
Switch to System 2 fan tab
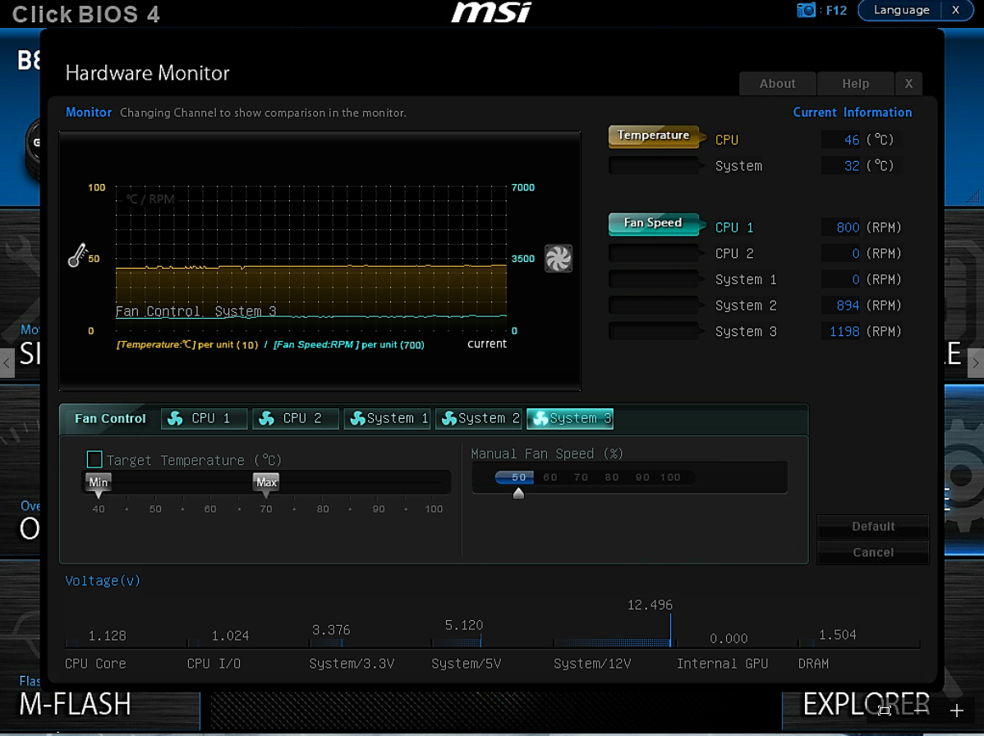(479, 418)
